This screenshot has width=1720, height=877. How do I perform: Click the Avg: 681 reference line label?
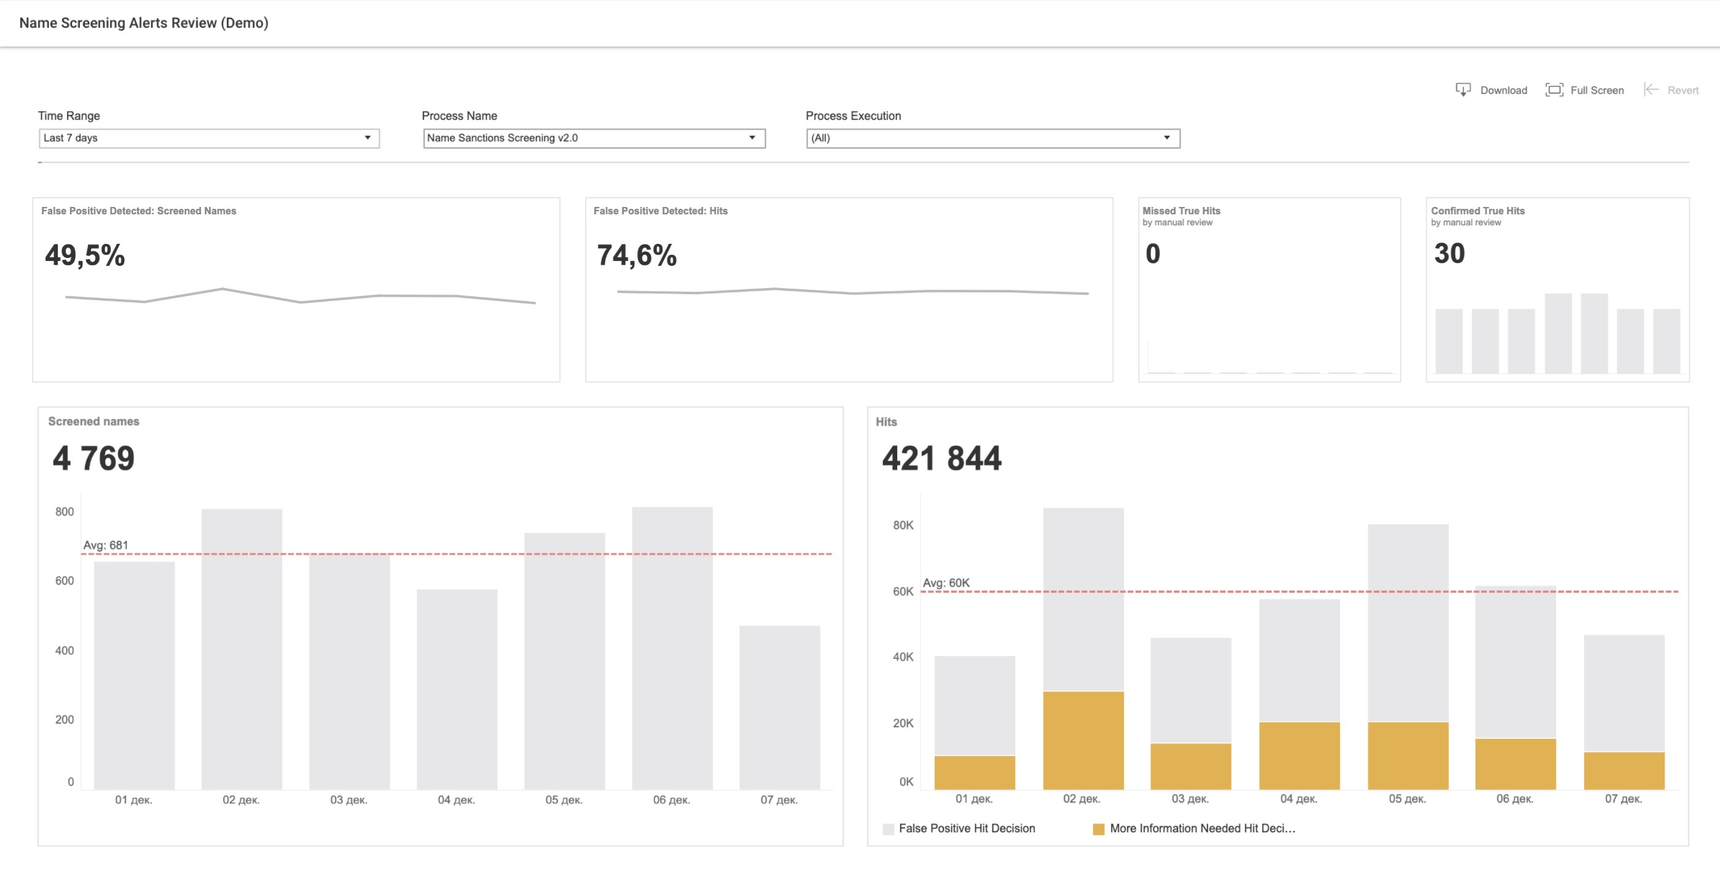tap(106, 545)
